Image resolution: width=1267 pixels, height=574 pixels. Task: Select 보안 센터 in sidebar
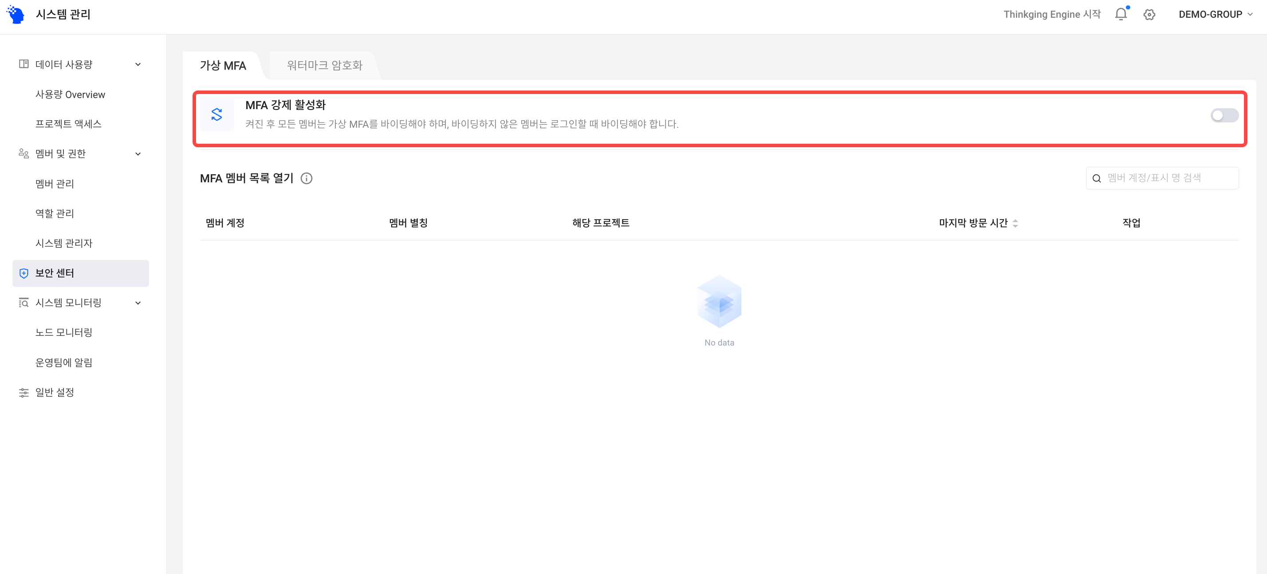click(x=81, y=273)
